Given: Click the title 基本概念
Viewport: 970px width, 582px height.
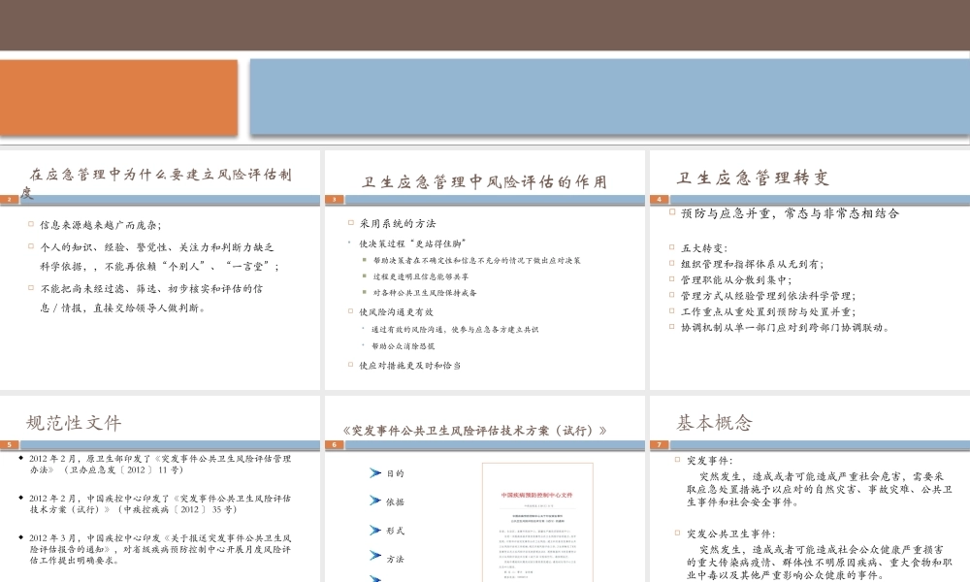Looking at the screenshot, I should tap(715, 423).
